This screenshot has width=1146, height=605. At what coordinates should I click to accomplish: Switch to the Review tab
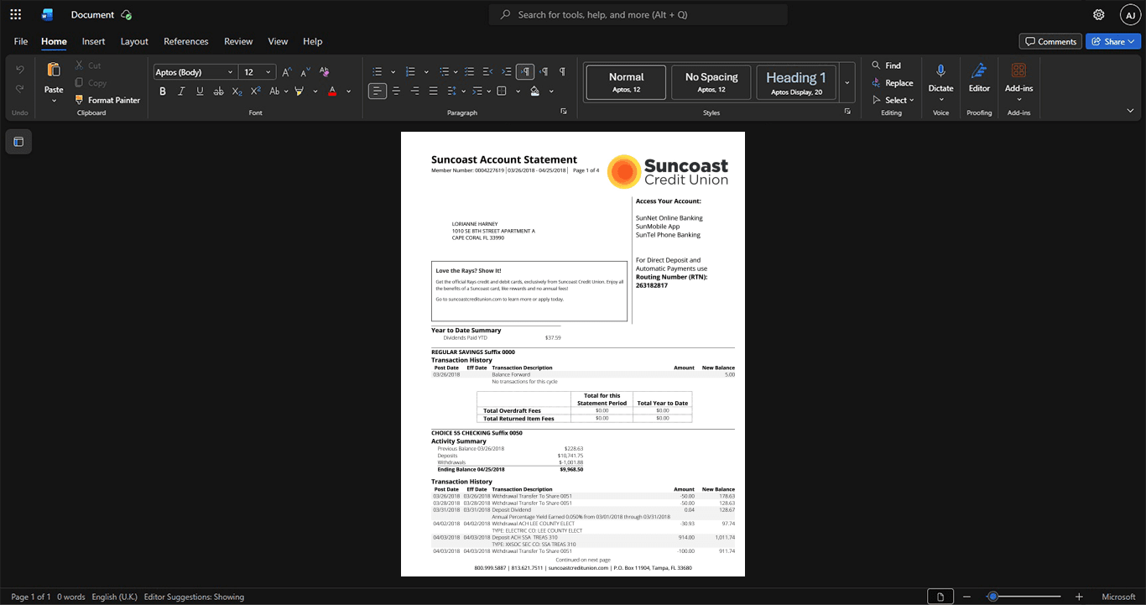pos(238,41)
